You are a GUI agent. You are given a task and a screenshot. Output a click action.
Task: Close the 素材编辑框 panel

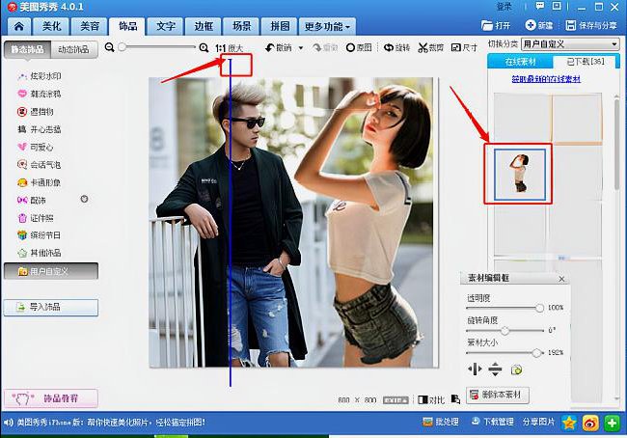click(561, 279)
